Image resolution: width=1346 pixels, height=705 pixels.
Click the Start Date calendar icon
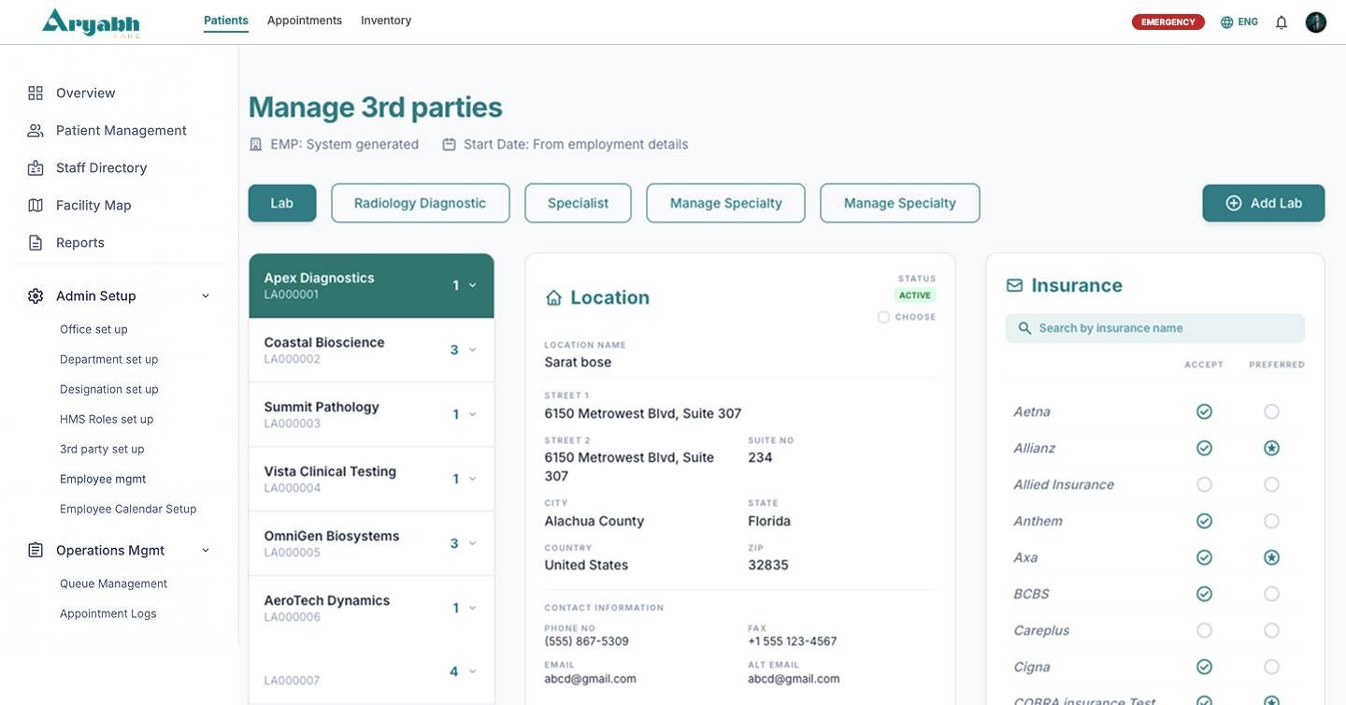tap(449, 144)
